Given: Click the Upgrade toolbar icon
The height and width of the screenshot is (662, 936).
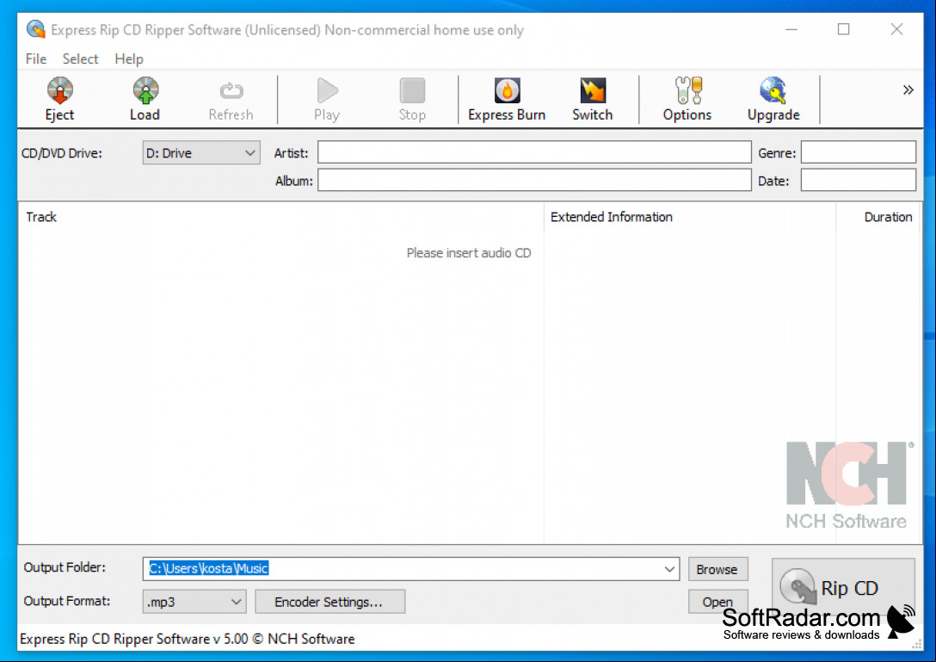Looking at the screenshot, I should (x=773, y=91).
